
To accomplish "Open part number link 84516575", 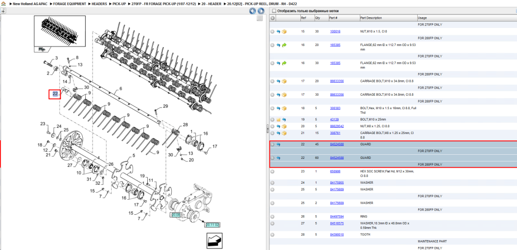I will (x=337, y=224).
